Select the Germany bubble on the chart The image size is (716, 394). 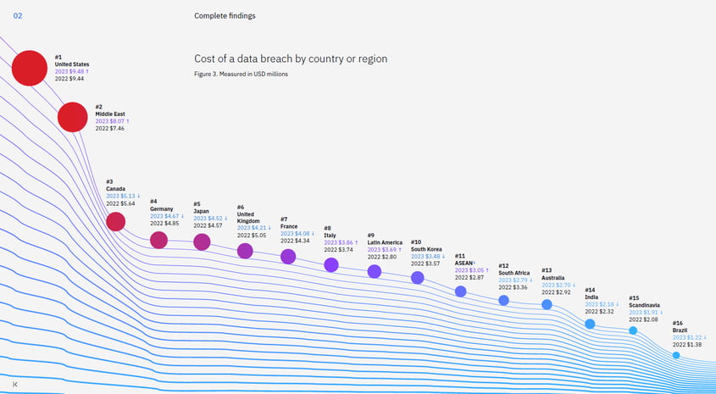[158, 240]
